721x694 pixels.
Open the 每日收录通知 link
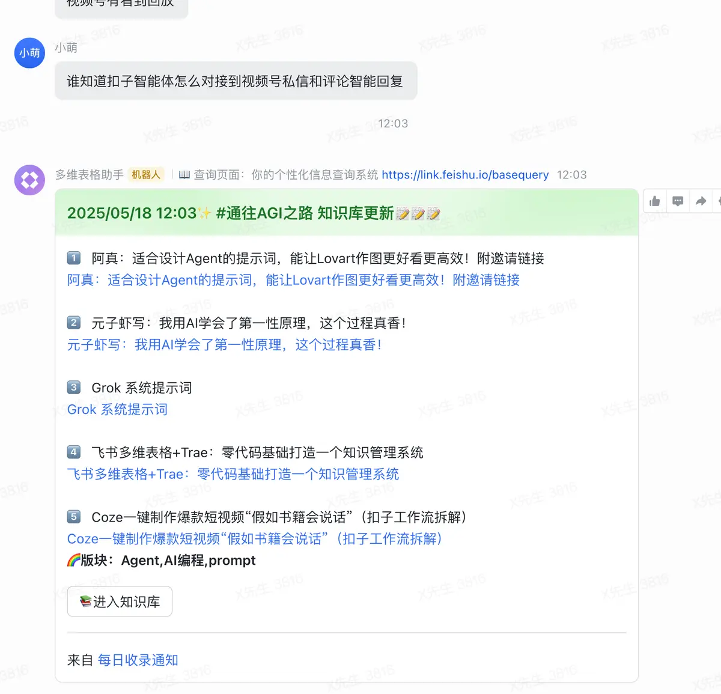138,660
